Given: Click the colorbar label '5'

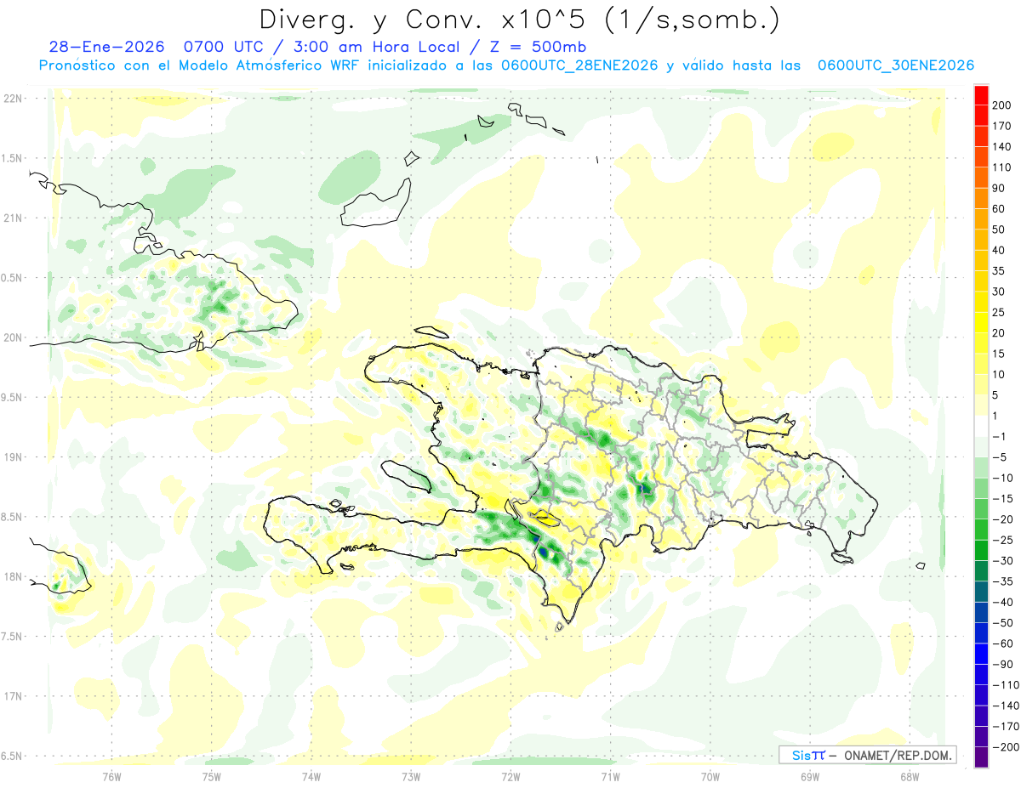Looking at the screenshot, I should pyautogui.click(x=997, y=395).
